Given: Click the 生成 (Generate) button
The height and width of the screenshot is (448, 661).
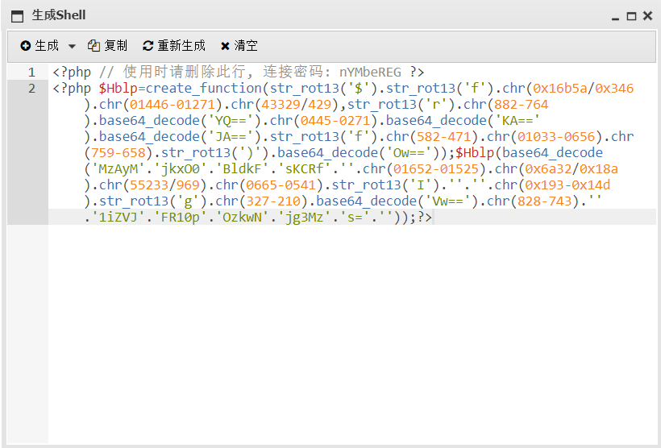Looking at the screenshot, I should point(40,46).
